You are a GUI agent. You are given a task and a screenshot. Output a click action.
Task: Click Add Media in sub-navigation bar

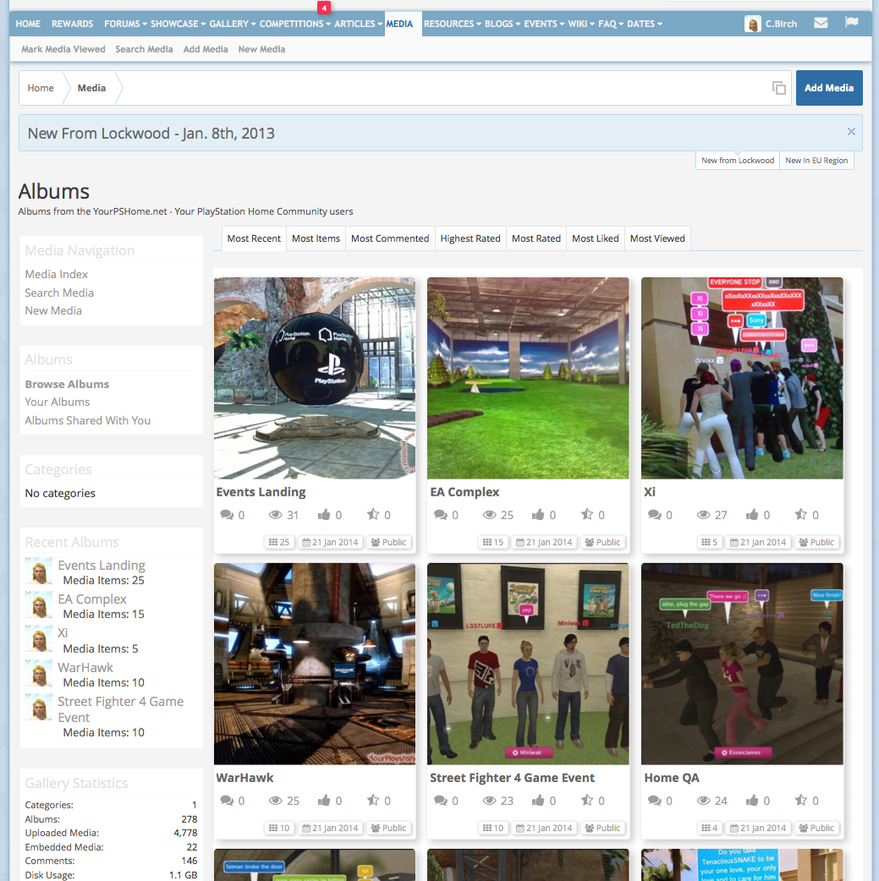206,49
